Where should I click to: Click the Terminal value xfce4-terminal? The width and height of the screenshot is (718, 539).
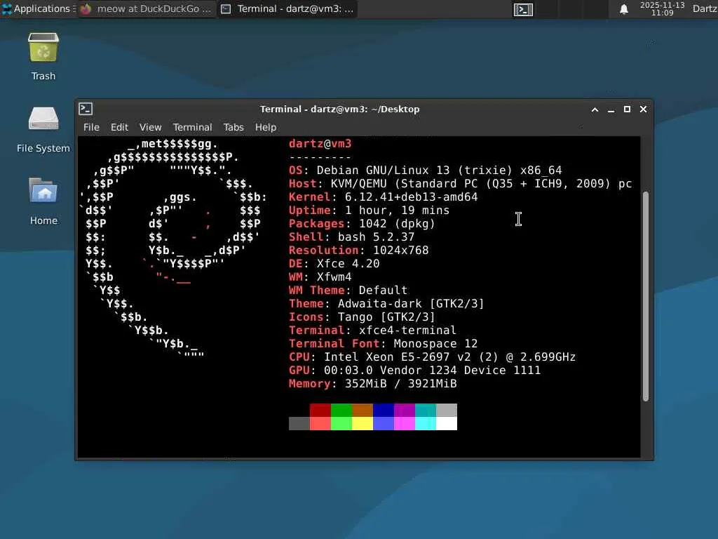pyautogui.click(x=407, y=330)
